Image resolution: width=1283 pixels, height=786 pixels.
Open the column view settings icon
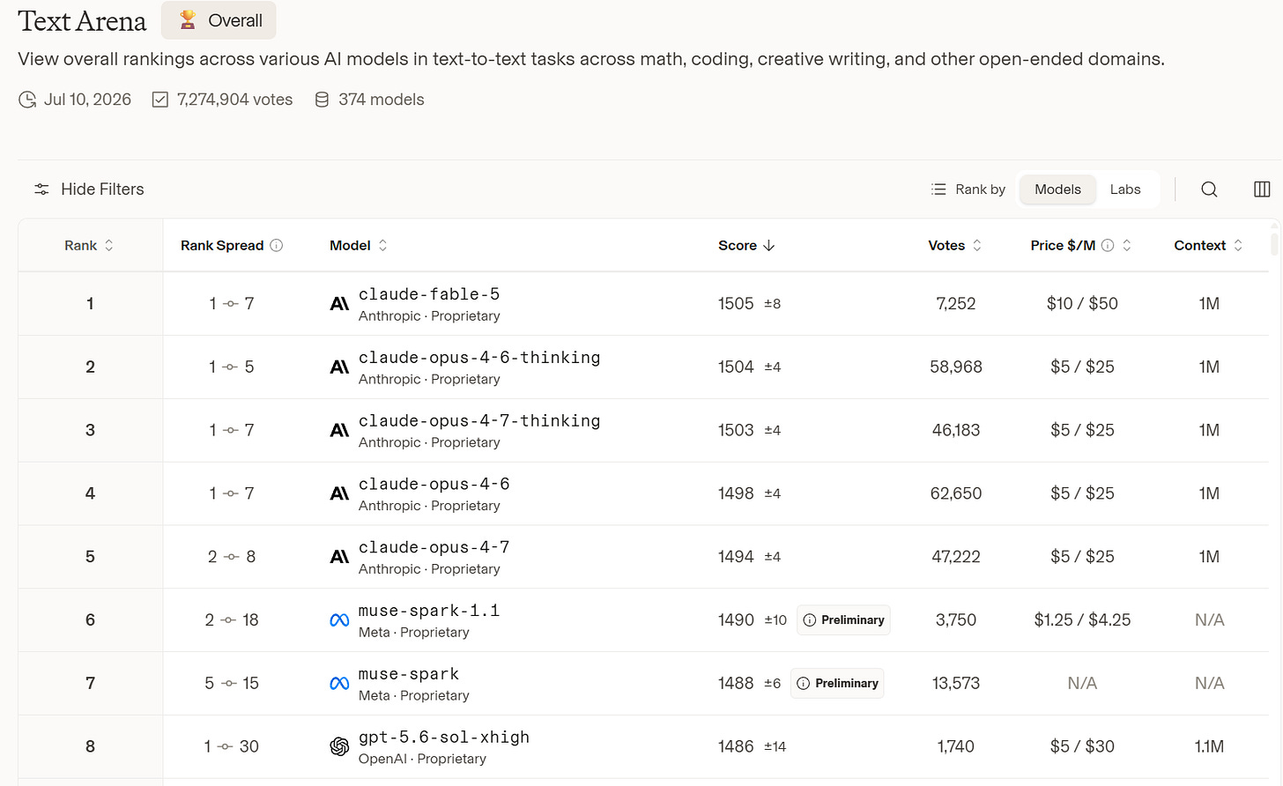coord(1262,189)
